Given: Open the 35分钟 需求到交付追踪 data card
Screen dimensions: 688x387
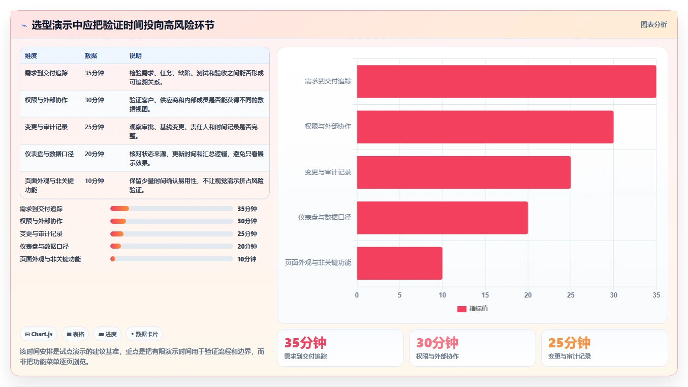Looking at the screenshot, I should (x=340, y=348).
